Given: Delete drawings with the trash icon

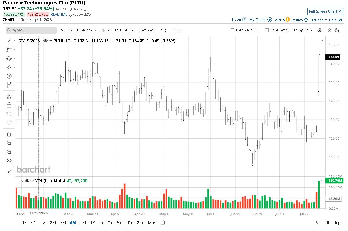Looking at the screenshot, I should click(9, 134).
